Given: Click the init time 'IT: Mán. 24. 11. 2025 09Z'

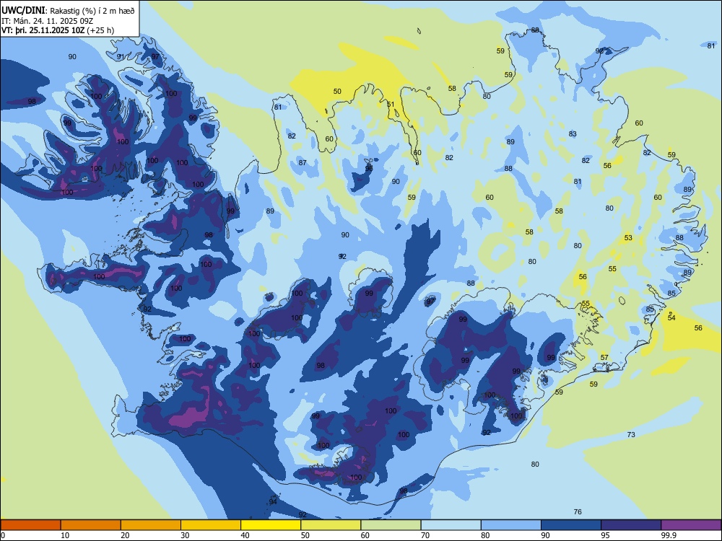Looking at the screenshot, I should [x=48, y=21].
